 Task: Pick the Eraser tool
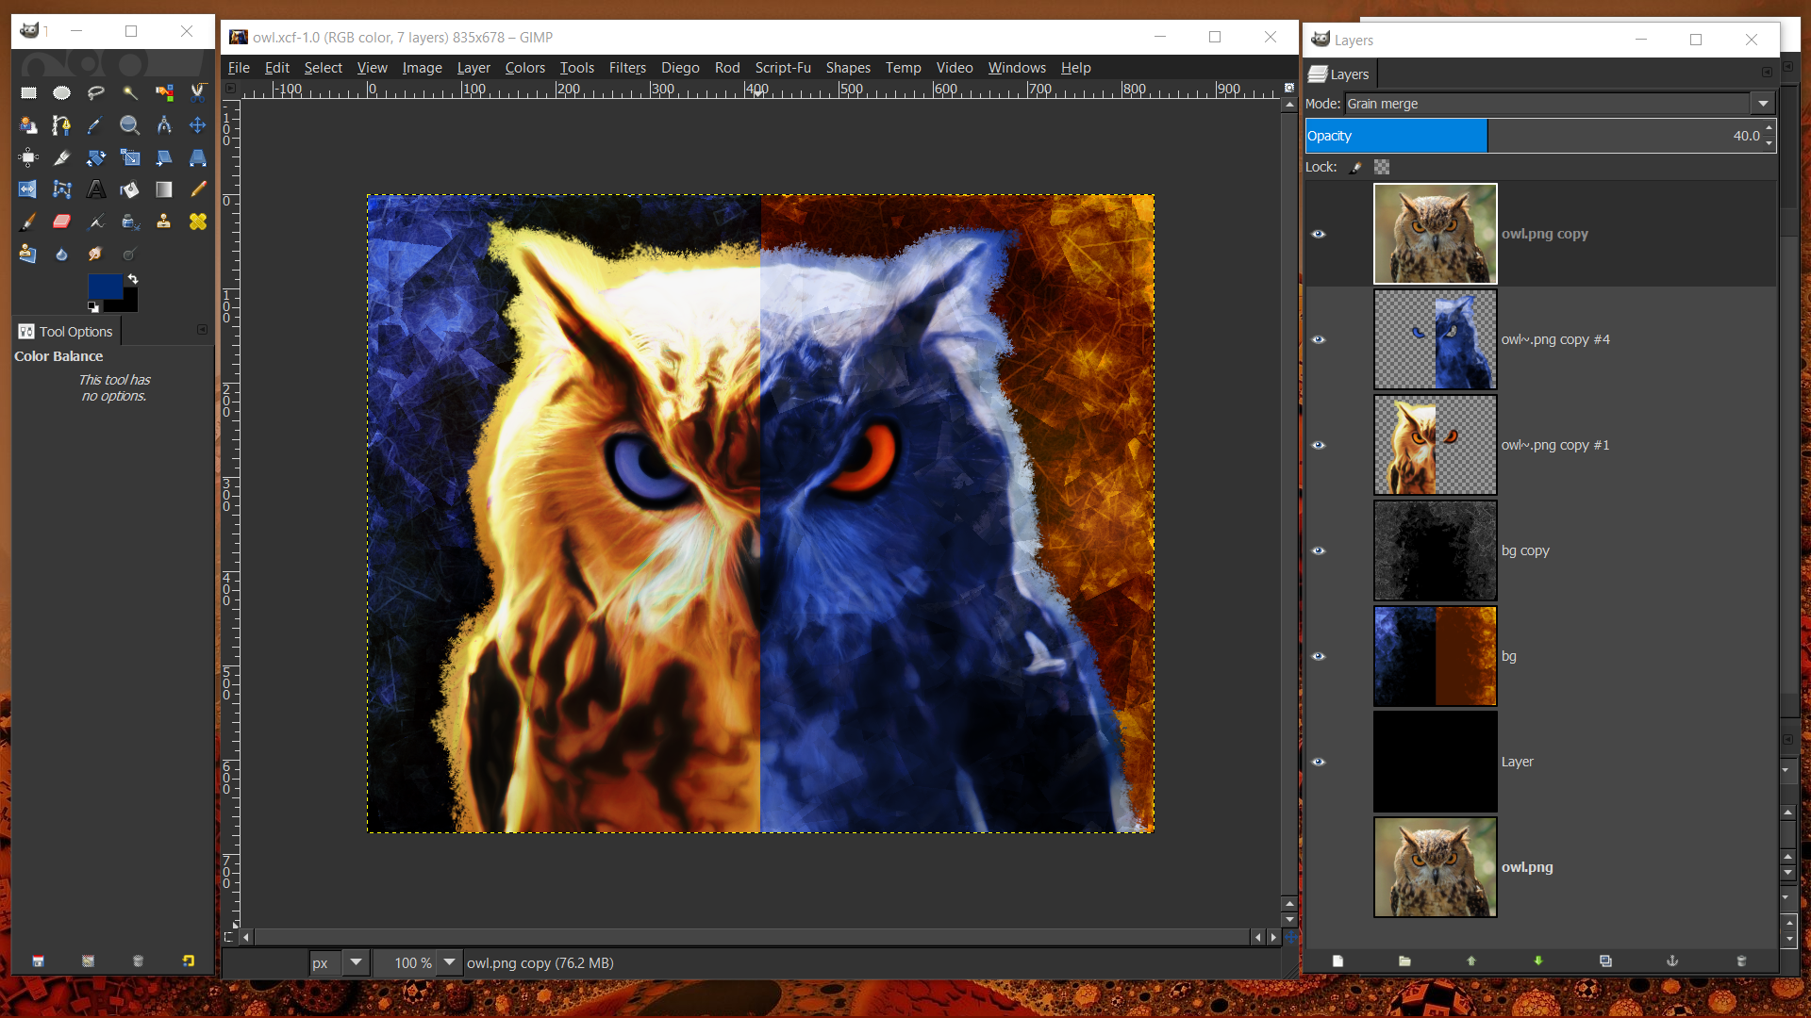[62, 222]
